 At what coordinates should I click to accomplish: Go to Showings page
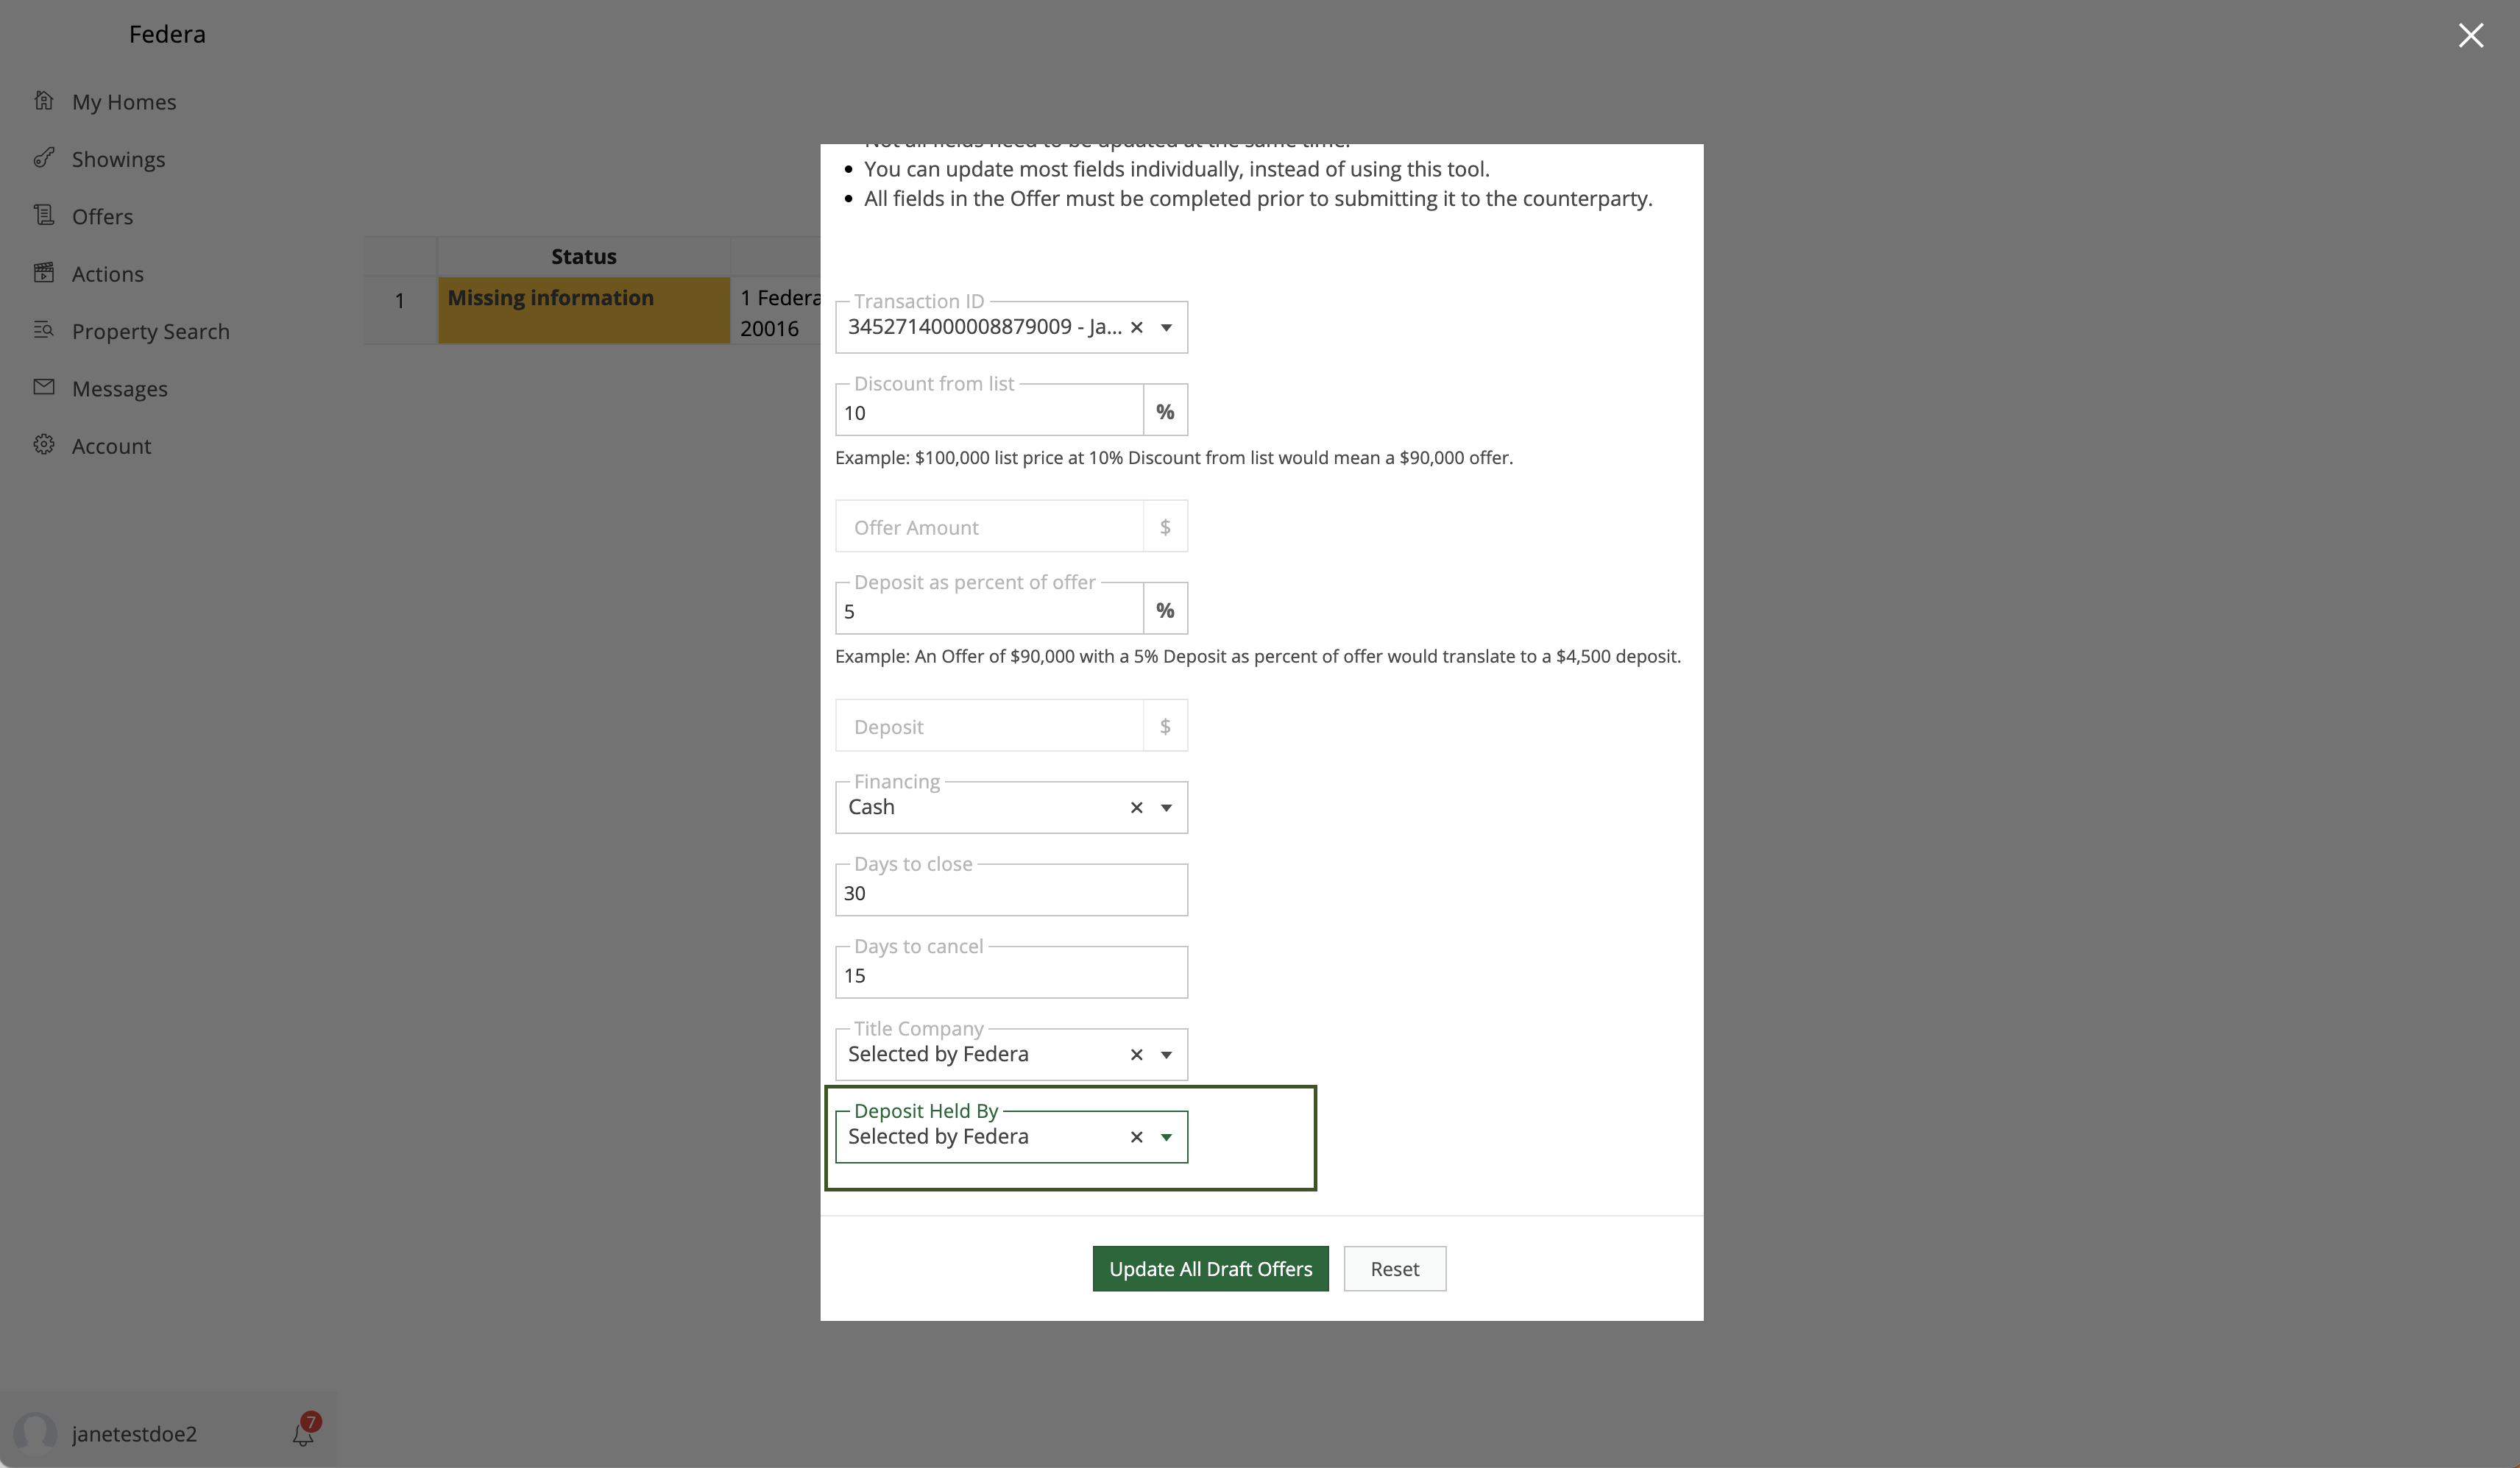(118, 159)
